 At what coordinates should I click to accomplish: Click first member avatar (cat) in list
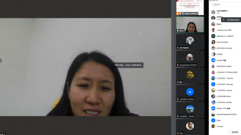pyautogui.click(x=213, y=12)
